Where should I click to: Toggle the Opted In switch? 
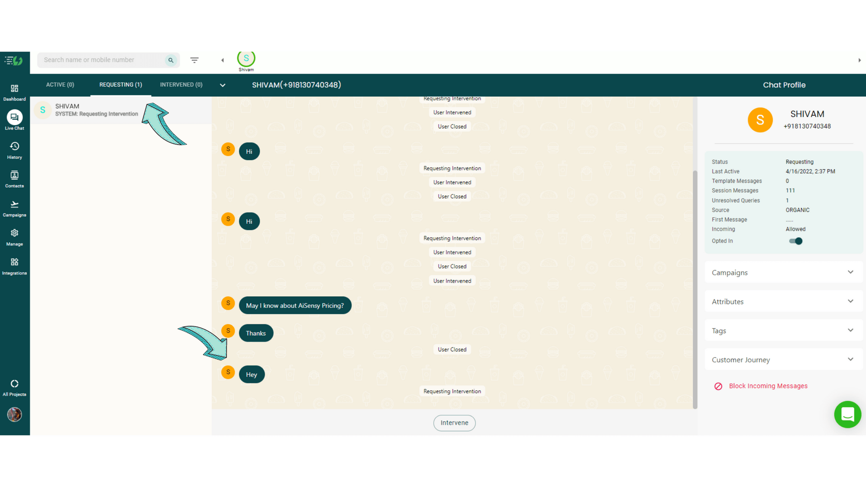pyautogui.click(x=795, y=241)
